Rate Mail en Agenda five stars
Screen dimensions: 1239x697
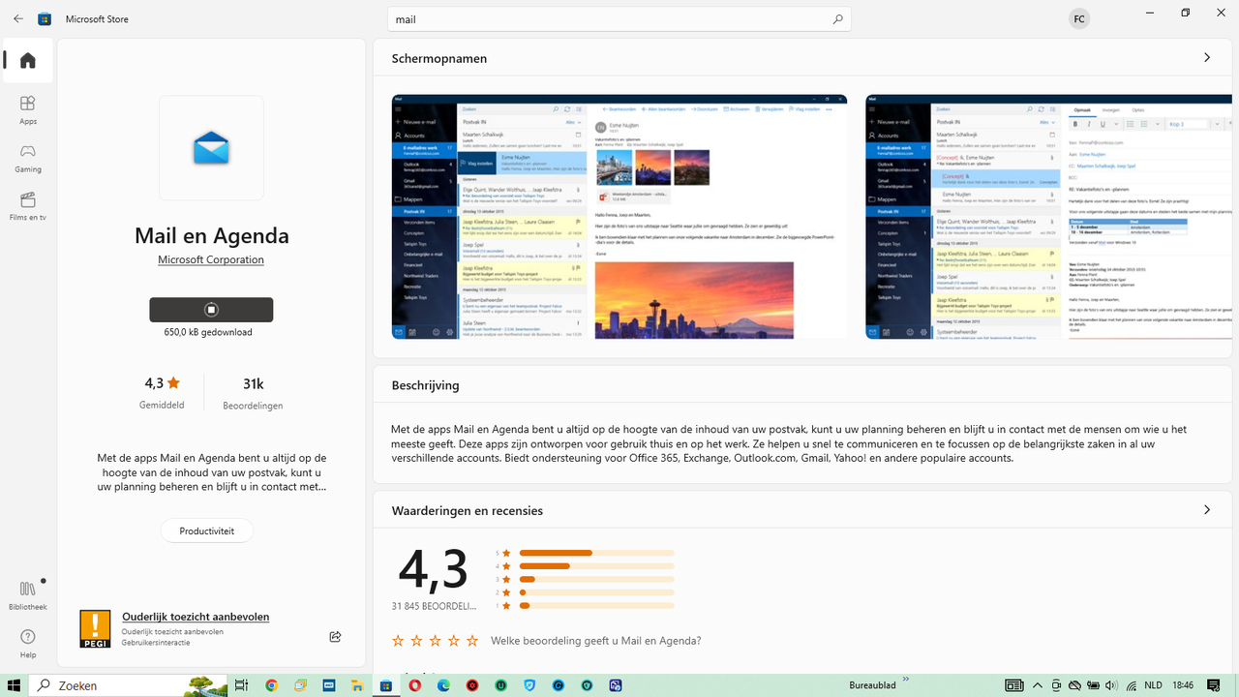point(472,641)
